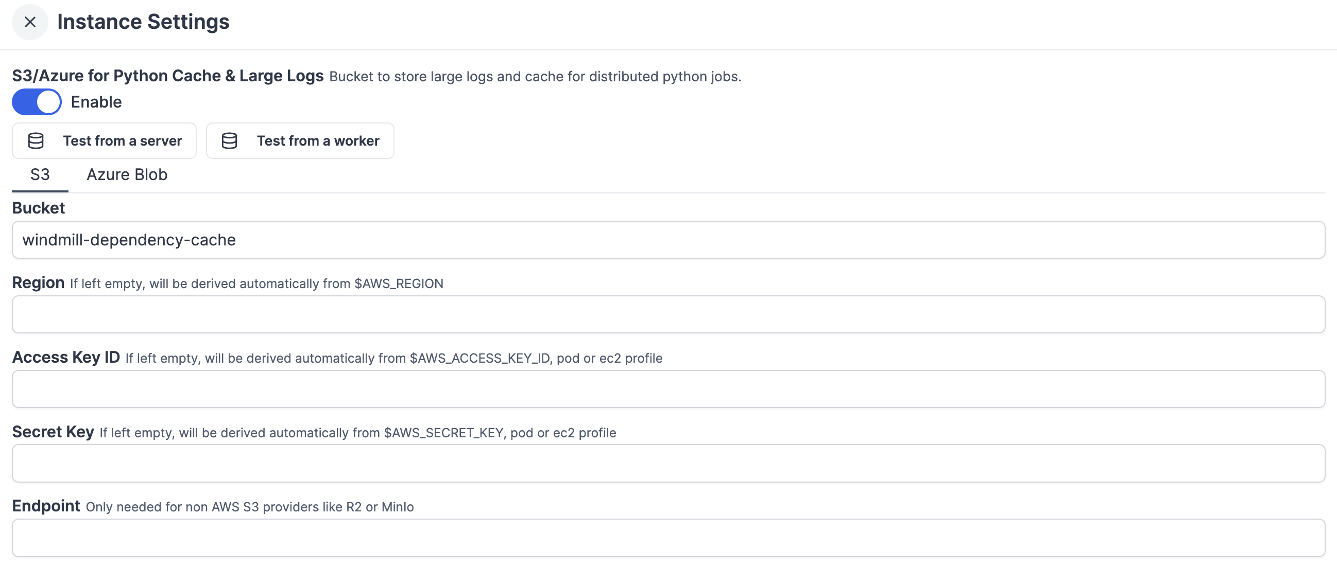Screen dimensions: 1337x568
Task: Click database icon in Test from a worker
Action: click(229, 140)
